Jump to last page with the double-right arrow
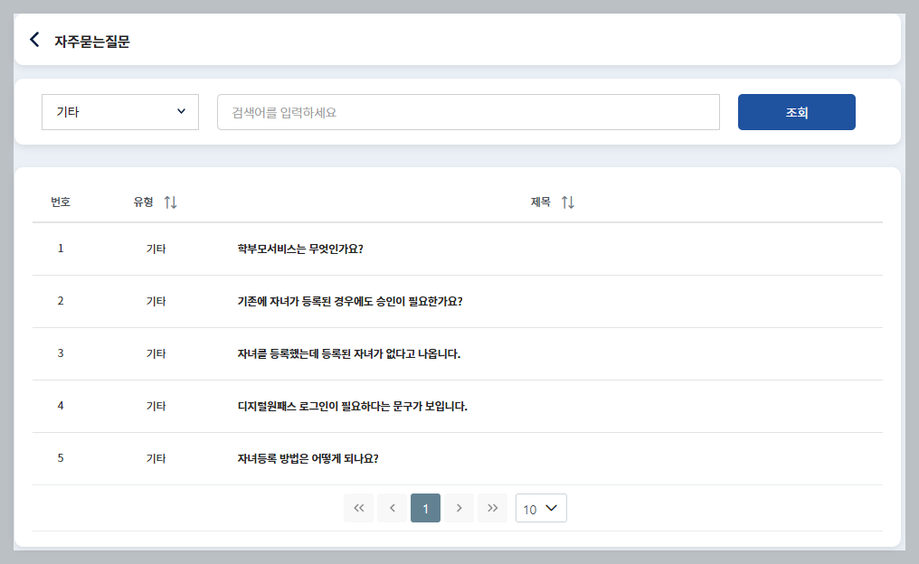919x564 pixels. point(492,508)
